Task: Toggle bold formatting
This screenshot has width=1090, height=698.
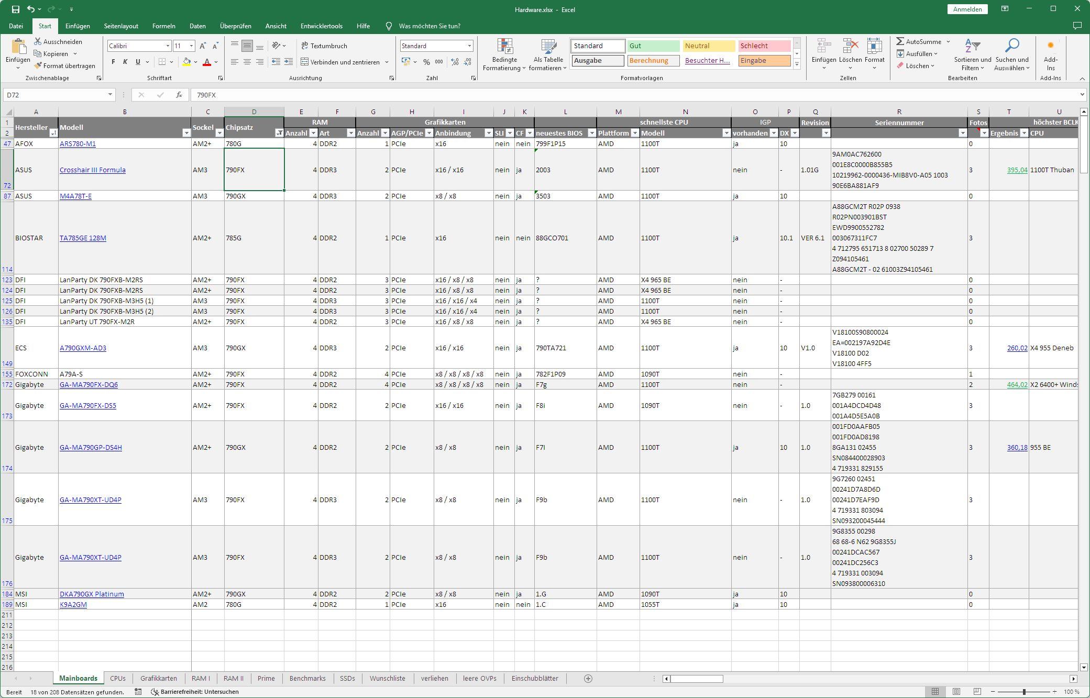Action: [x=113, y=62]
